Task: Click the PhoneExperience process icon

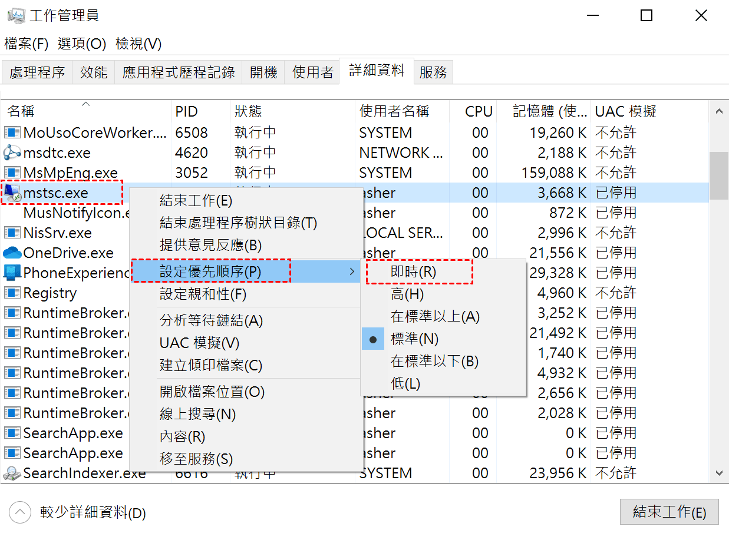Action: click(x=12, y=273)
